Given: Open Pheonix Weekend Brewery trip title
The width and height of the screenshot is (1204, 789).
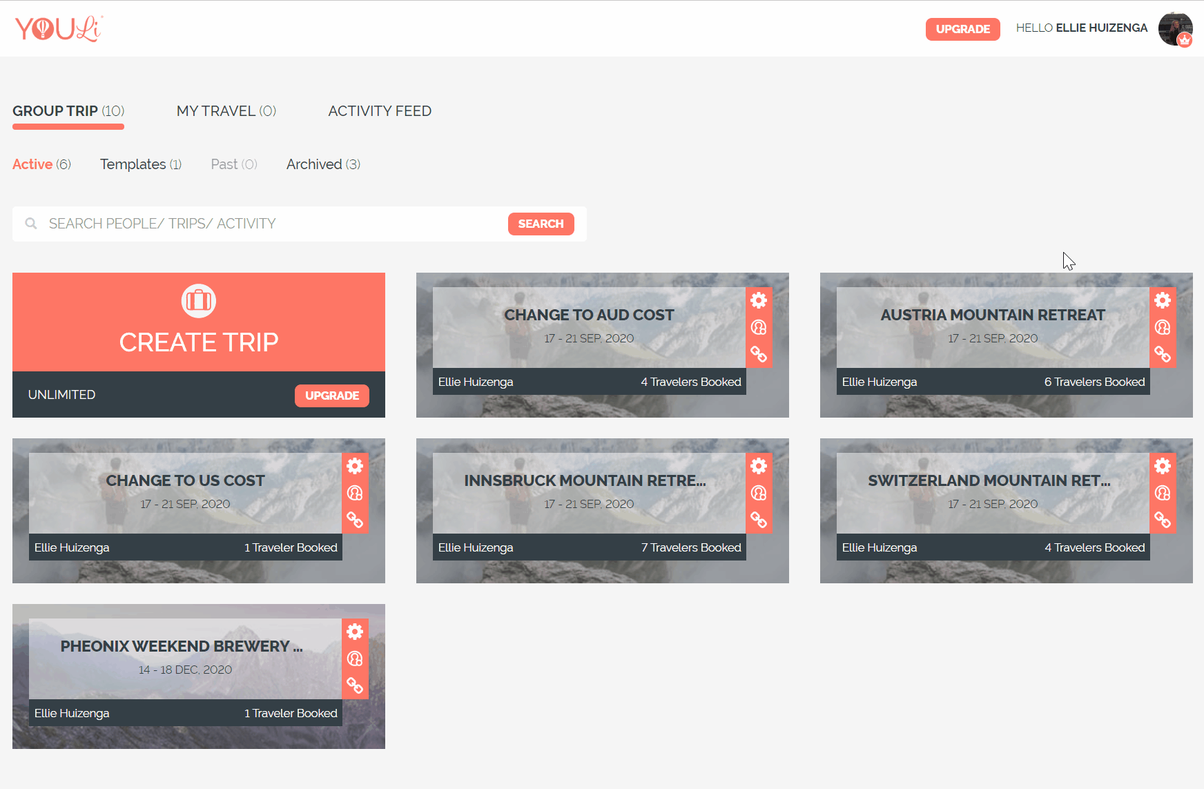Looking at the screenshot, I should click(x=182, y=646).
